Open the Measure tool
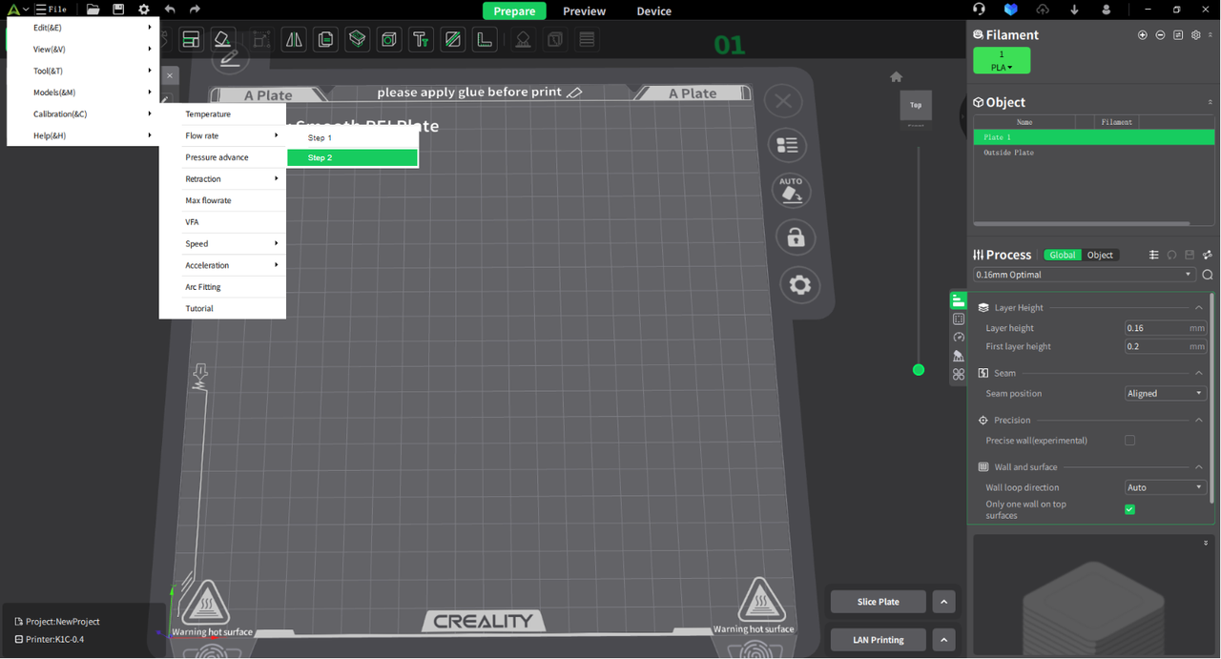Screen dimensions: 1221x659 click(x=485, y=39)
